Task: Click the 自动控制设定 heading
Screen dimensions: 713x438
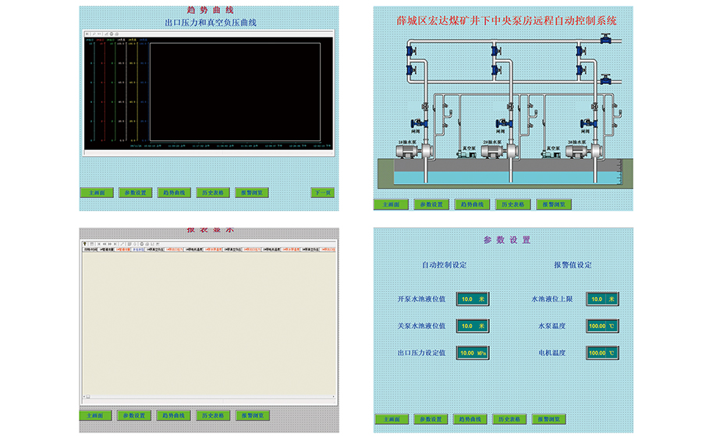Action: pyautogui.click(x=445, y=265)
